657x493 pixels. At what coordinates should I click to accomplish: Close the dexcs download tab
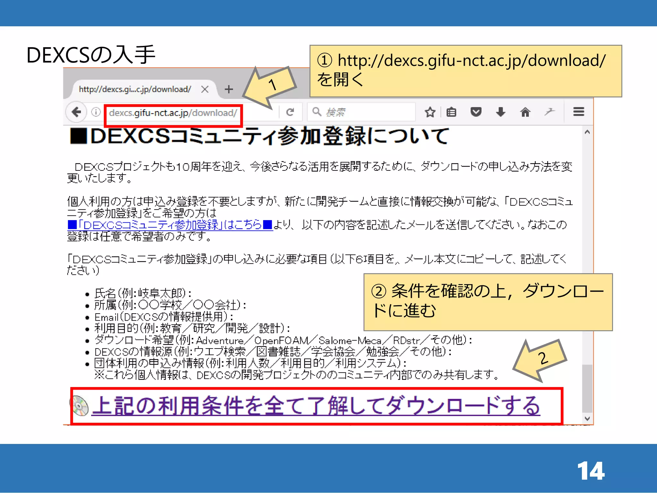[205, 89]
